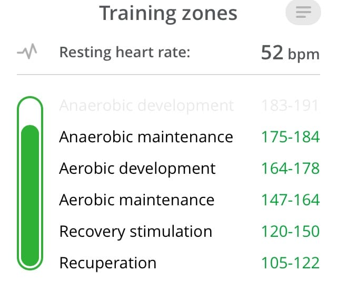Image resolution: width=337 pixels, height=293 pixels.
Task: Click the green zone level bar fill
Action: [x=30, y=194]
